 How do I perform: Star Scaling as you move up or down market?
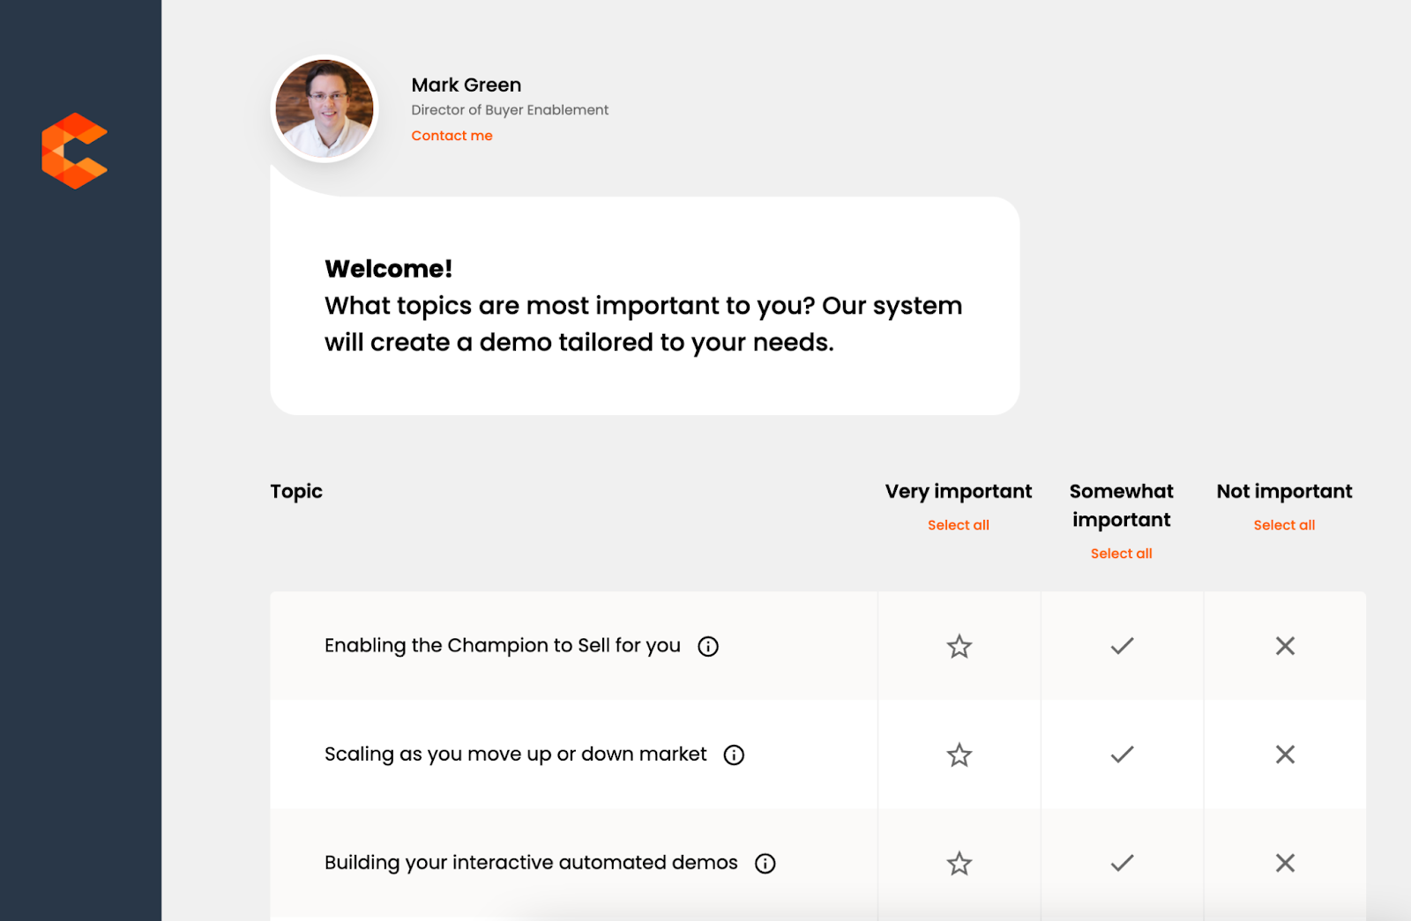pos(959,754)
